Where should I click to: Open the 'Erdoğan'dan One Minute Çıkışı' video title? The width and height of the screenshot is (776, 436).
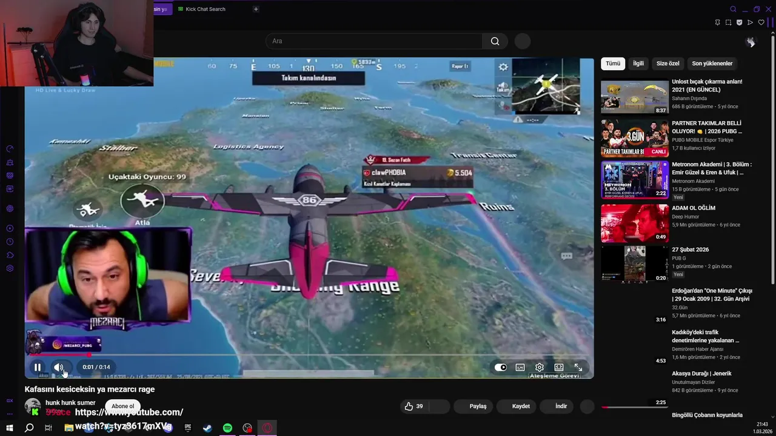pyautogui.click(x=712, y=295)
